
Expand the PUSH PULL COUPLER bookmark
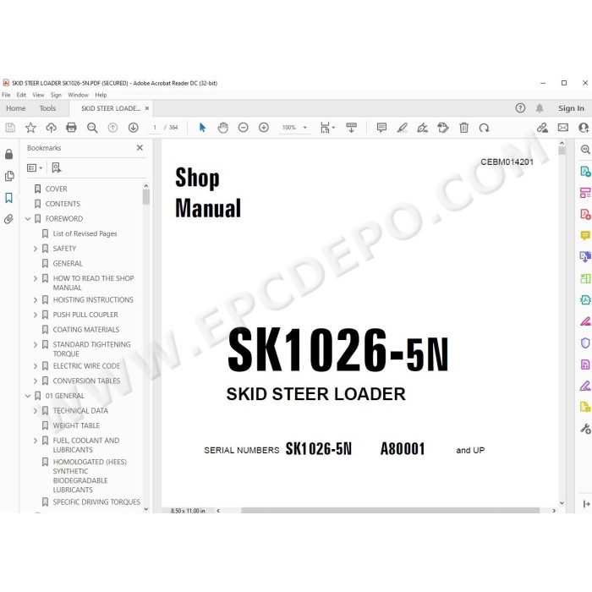36,315
